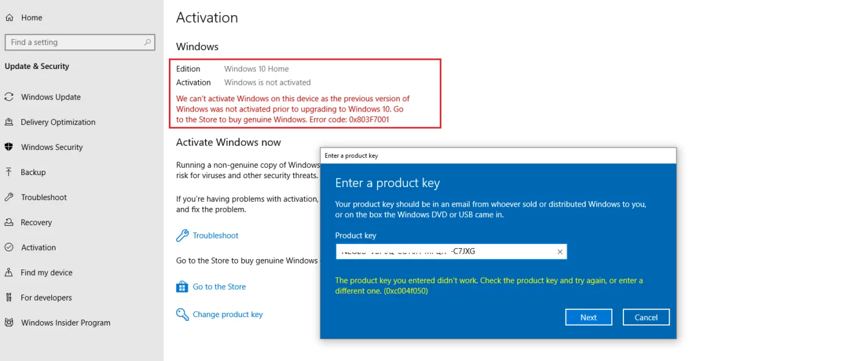Click the Troubleshoot activation link
854x361 pixels.
coord(215,235)
